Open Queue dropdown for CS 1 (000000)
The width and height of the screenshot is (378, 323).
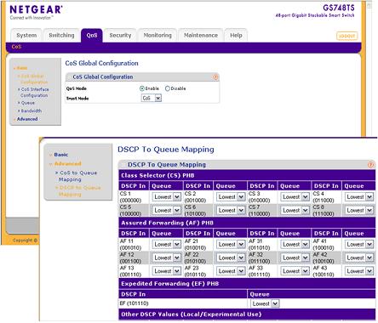click(x=167, y=197)
